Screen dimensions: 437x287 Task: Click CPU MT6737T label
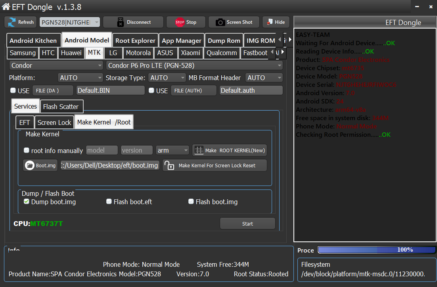pyautogui.click(x=38, y=224)
